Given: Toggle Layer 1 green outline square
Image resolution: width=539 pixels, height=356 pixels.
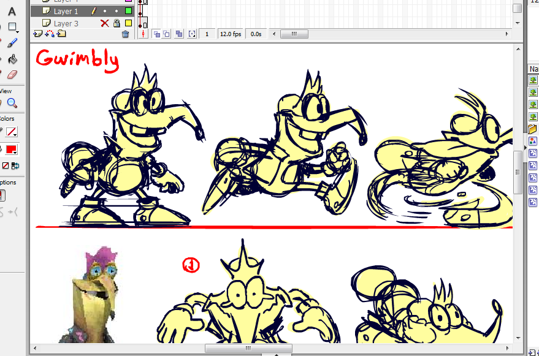Looking at the screenshot, I should [x=128, y=11].
